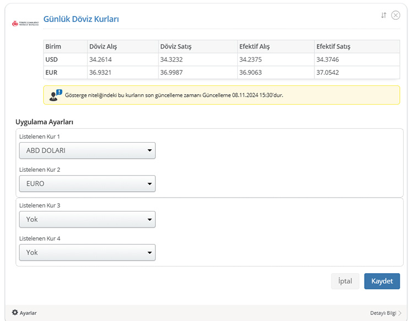Click EUR Döviz Alış value 36.9321
This screenshot has width=413, height=321.
point(100,73)
